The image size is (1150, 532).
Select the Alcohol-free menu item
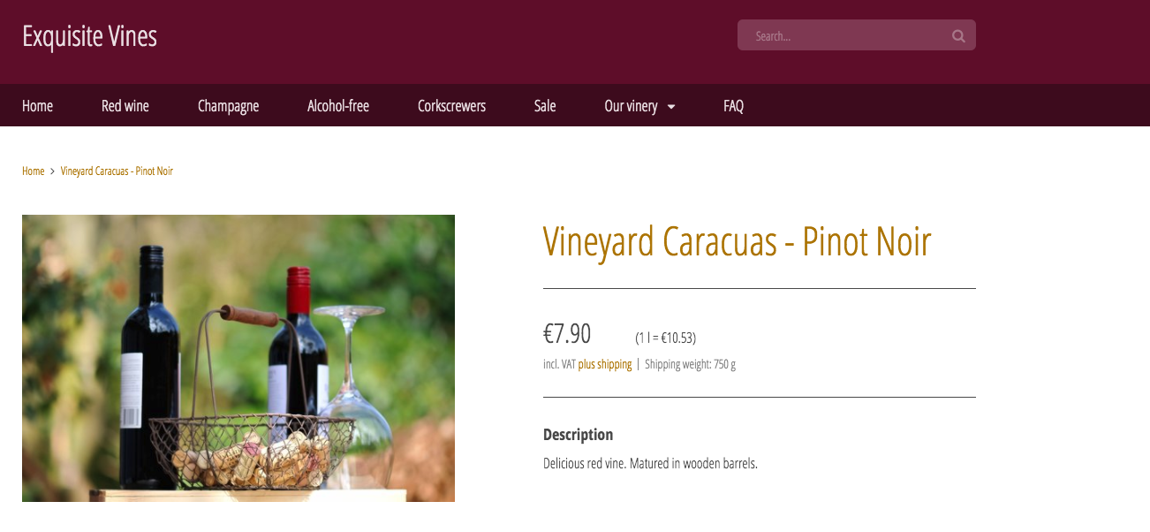point(338,106)
